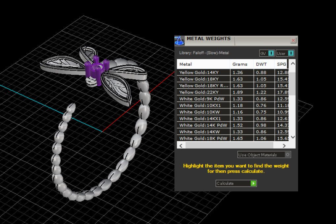Click the Metal Weights scale icon
336x224 pixels.
[x=179, y=41]
